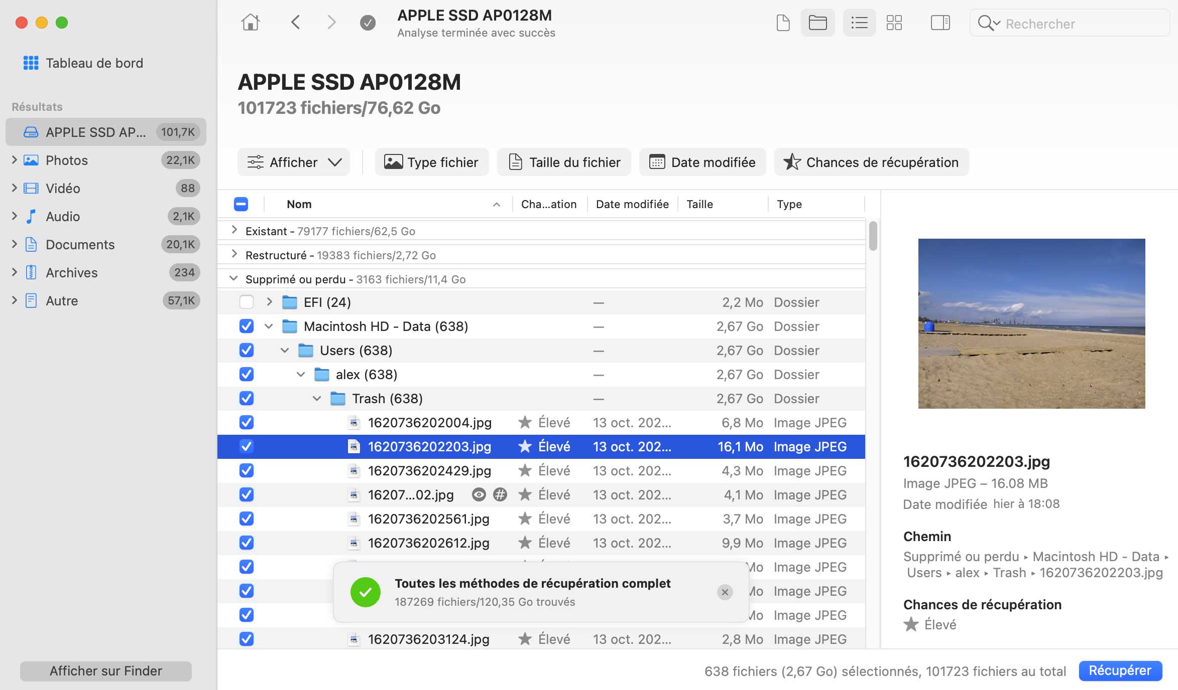Toggle the preview side panel icon
This screenshot has width=1178, height=690.
click(940, 23)
